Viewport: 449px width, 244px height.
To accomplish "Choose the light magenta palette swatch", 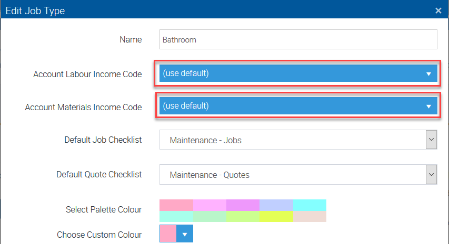I will (x=209, y=205).
